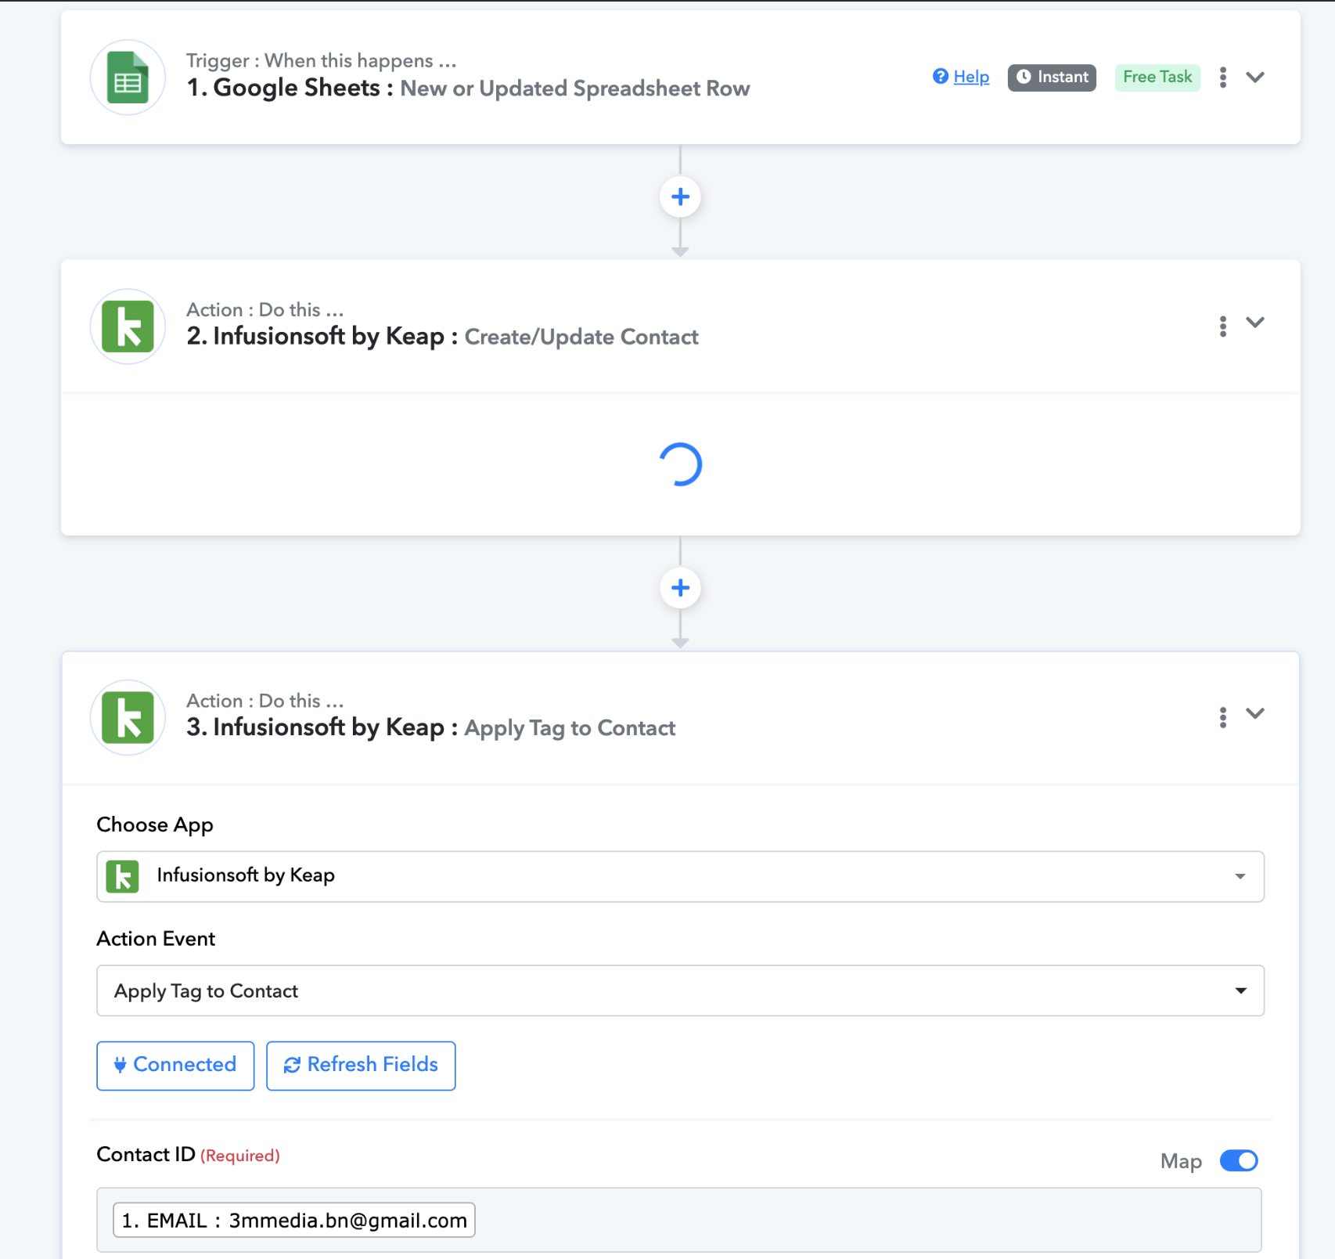The image size is (1335, 1259).
Task: Select the mapped EMAIL value chip
Action: (294, 1220)
